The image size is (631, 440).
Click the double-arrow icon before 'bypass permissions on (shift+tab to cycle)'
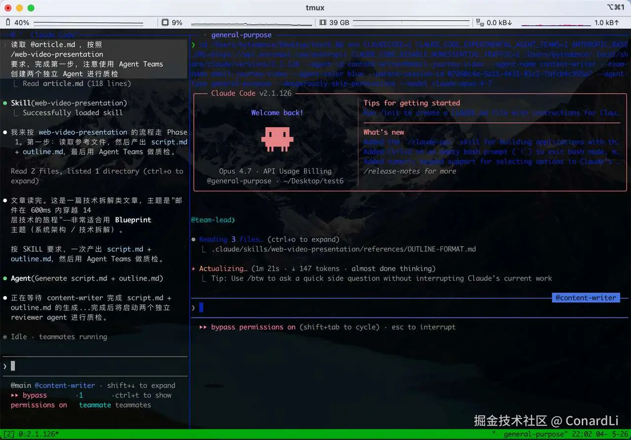(203, 327)
